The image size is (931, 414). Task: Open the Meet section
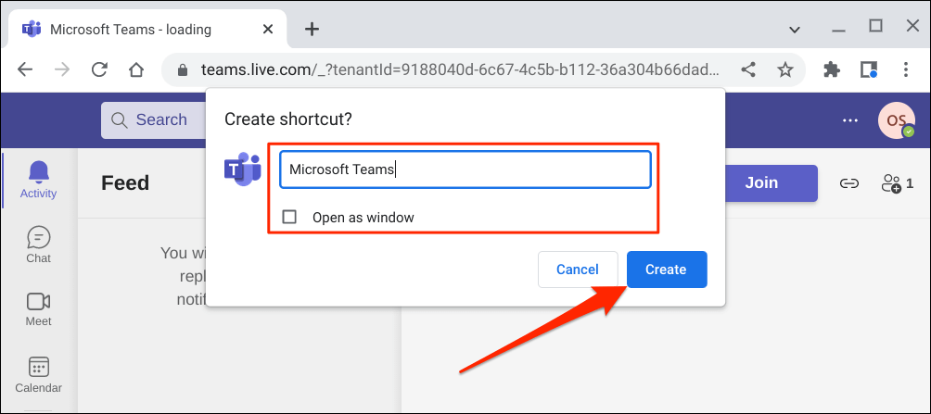(39, 308)
